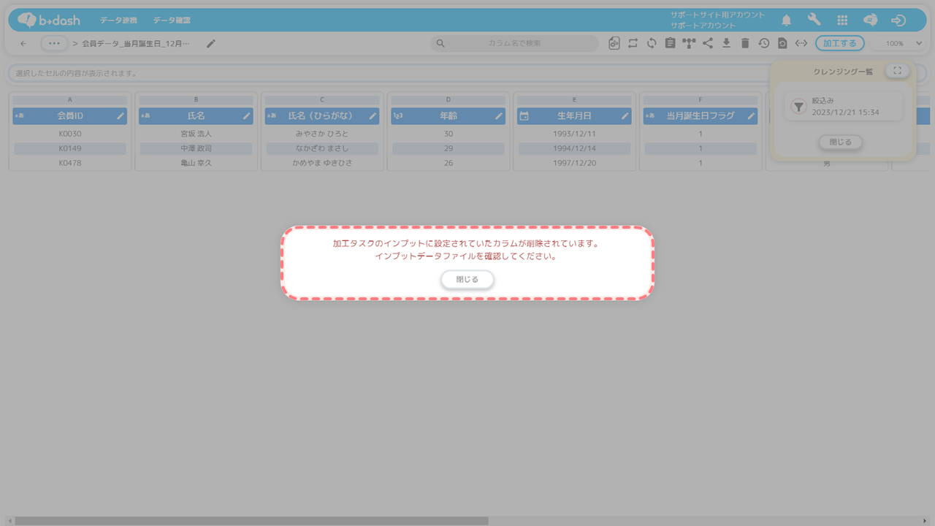Screen dimensions: 935x526
Task: Edit the 年齢 column pencil
Action: point(499,115)
